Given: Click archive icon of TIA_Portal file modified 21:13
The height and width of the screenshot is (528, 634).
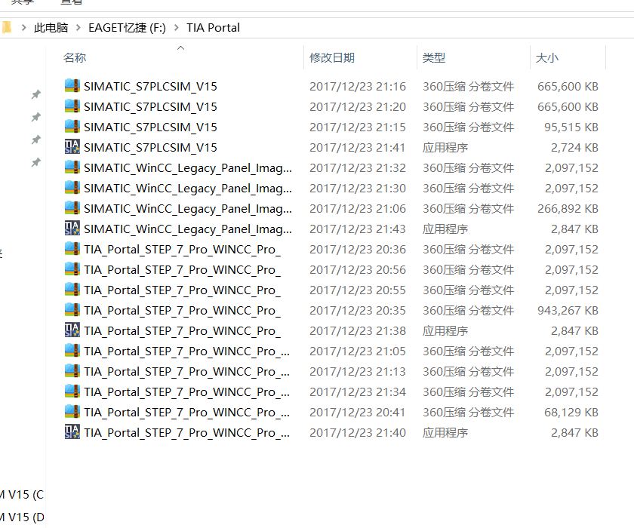Looking at the screenshot, I should tap(72, 371).
